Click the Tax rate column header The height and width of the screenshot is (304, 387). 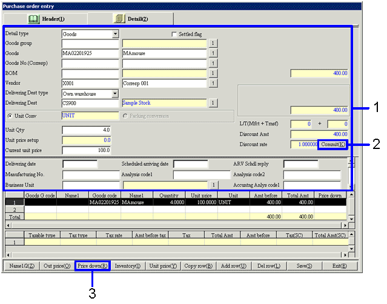coord(114,235)
